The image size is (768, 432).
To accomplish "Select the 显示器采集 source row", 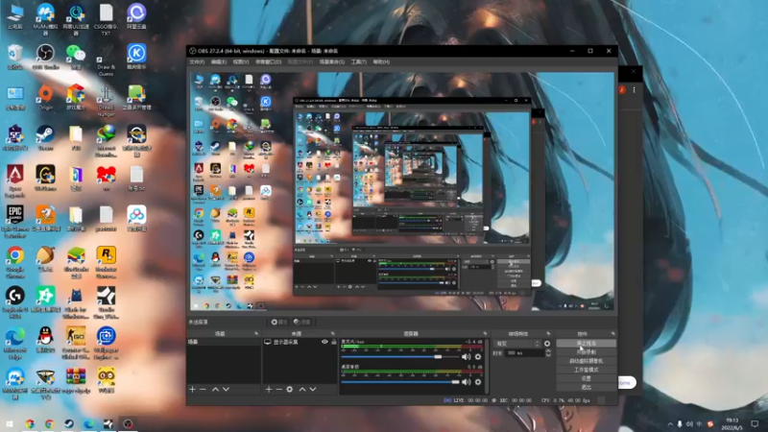I will 300,342.
